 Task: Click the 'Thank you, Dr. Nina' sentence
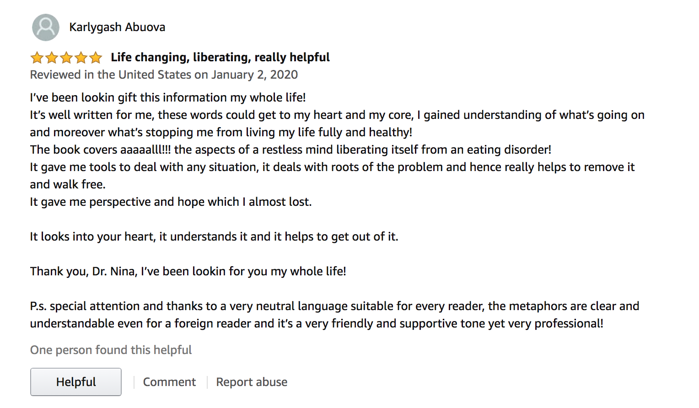click(188, 271)
